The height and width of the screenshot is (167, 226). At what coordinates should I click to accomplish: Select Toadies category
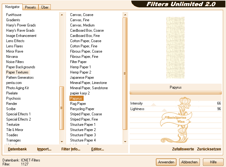tap(12, 135)
